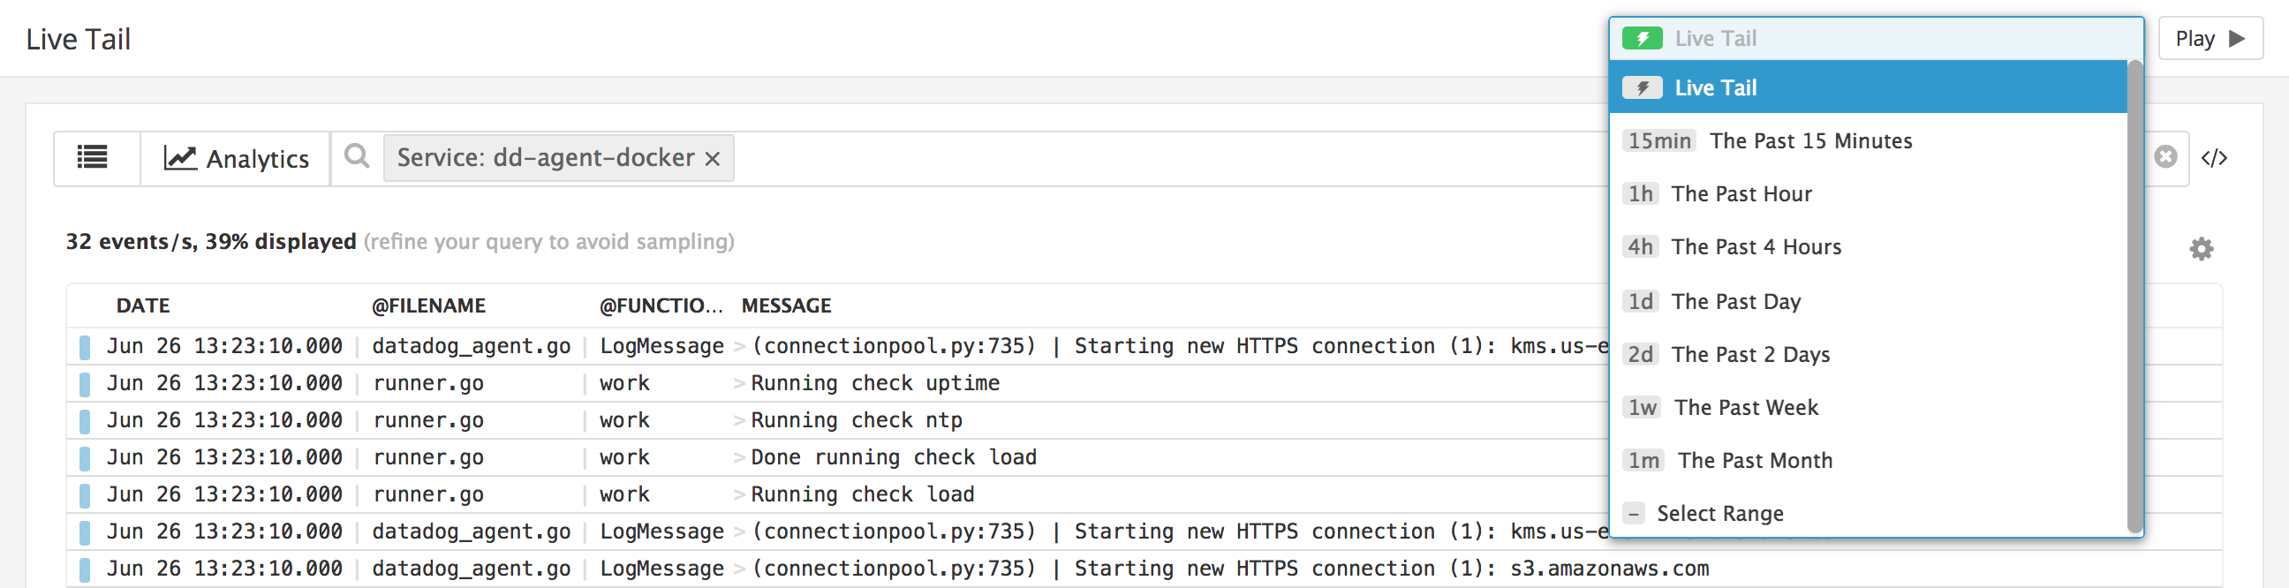Pick The Past 4 Hours option
The image size is (2289, 588).
click(1756, 247)
